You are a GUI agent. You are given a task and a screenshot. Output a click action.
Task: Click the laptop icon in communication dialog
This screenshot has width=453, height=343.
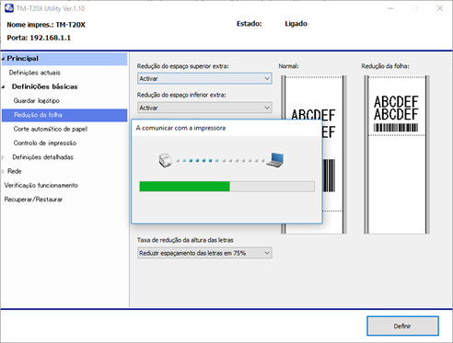click(275, 160)
